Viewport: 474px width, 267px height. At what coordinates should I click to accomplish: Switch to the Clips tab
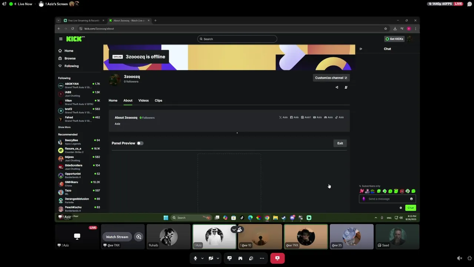click(x=158, y=100)
